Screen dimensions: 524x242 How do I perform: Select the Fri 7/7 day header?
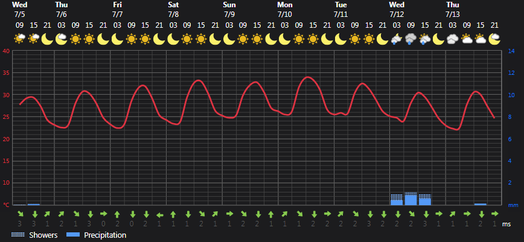tap(117, 10)
